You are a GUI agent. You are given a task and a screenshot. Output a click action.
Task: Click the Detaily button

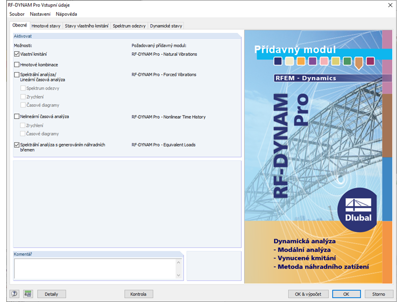pos(51,294)
